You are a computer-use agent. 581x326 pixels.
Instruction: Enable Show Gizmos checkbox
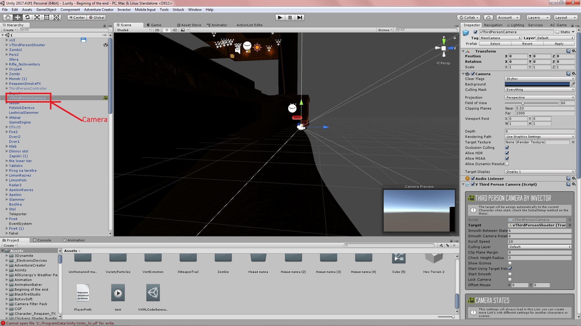point(510,263)
